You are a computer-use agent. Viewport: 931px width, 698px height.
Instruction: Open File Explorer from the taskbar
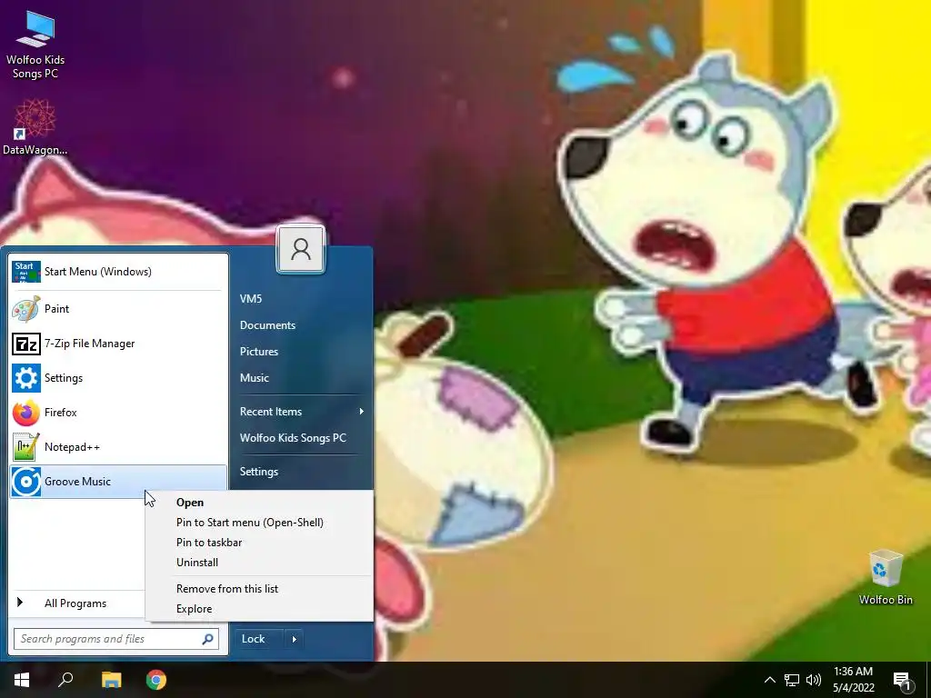point(111,680)
